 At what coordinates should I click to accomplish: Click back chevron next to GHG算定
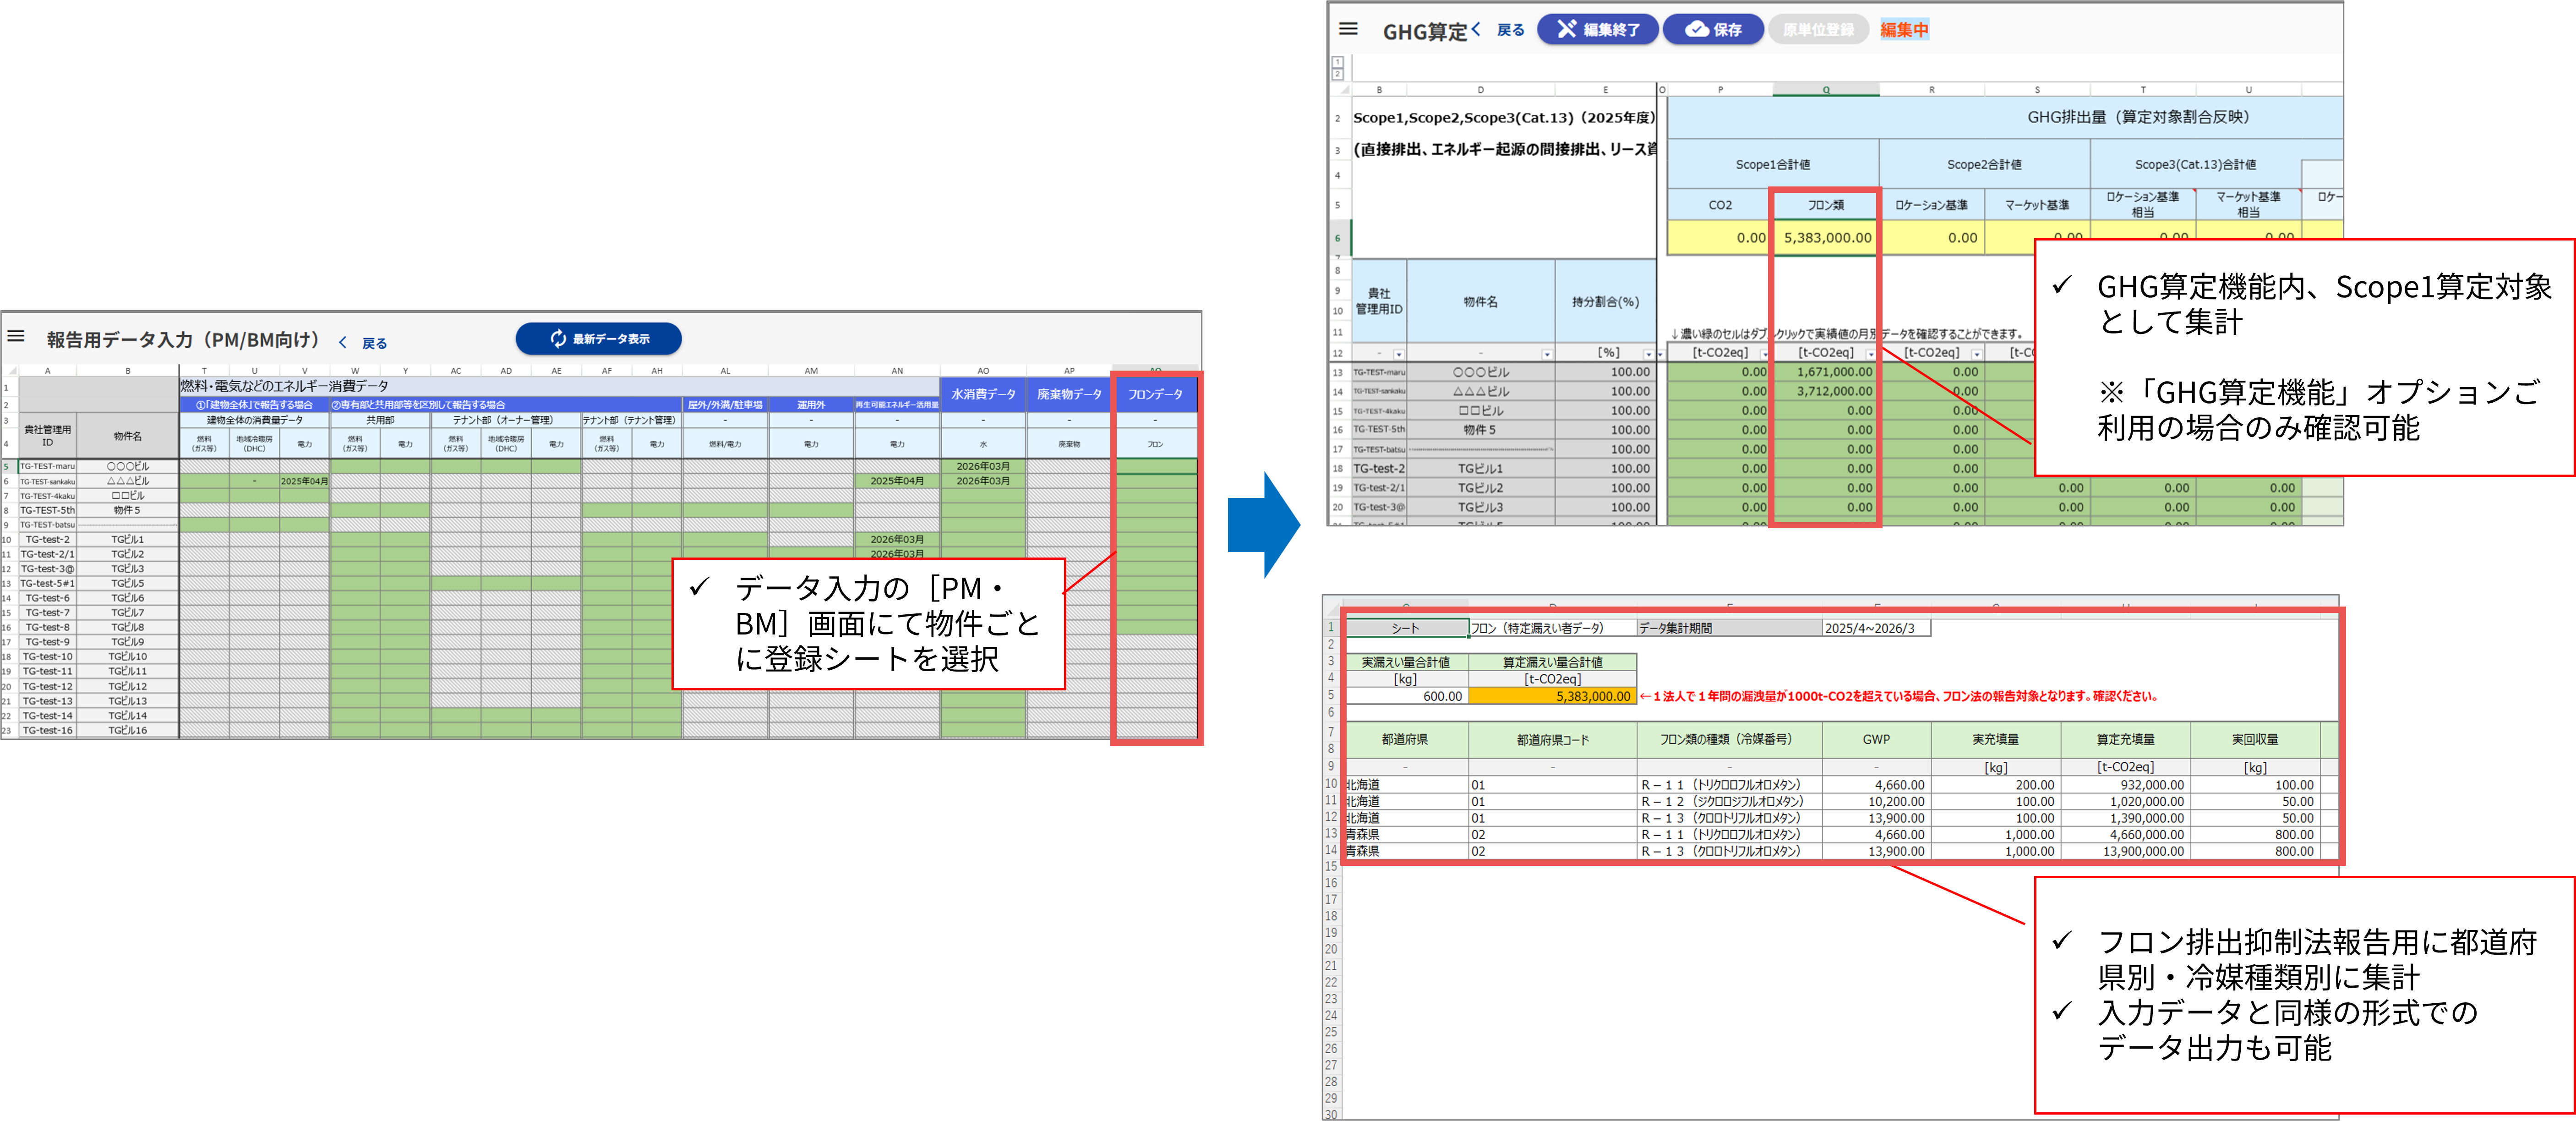click(x=1476, y=29)
